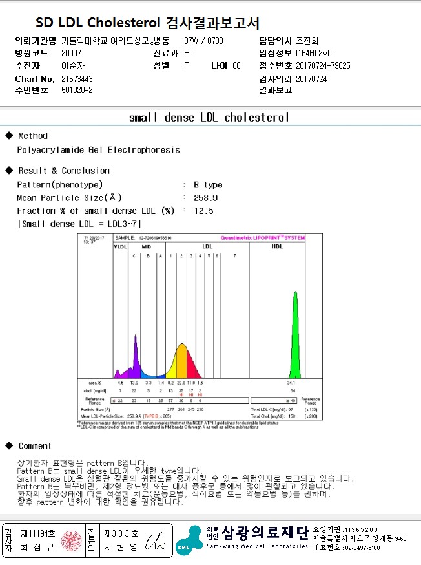Screen dimensions: 421x565
Task: Click the handwritten specialist signature
Action: 155,542
